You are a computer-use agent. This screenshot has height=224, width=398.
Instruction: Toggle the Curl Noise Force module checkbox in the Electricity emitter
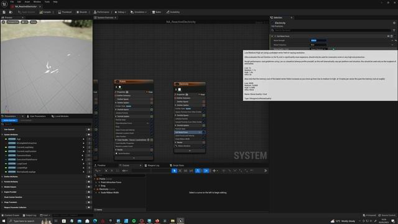coord(203,133)
